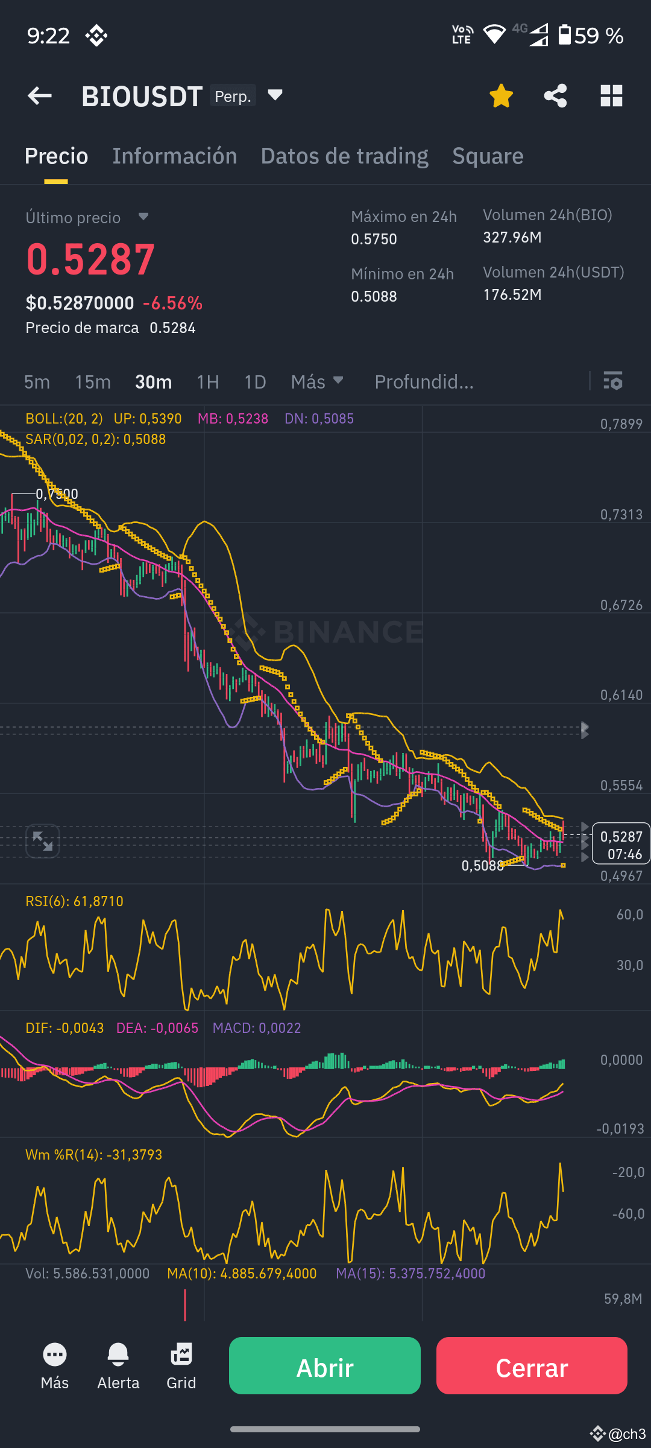Screen dimensions: 651x1448
Task: Tap the -6.56% change percentage
Action: [172, 303]
